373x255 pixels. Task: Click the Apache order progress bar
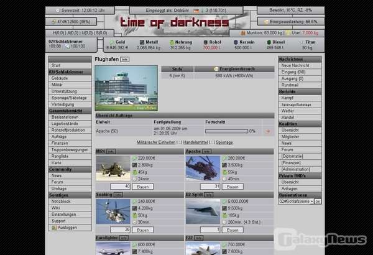click(226, 131)
